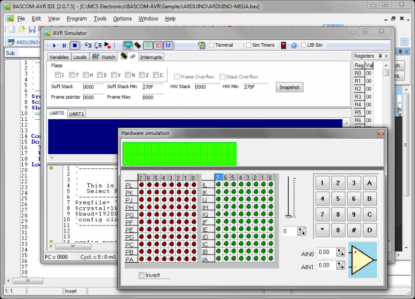Enable the Sim Timers checkbox
Image resolution: width=415 pixels, height=299 pixels.
248,45
